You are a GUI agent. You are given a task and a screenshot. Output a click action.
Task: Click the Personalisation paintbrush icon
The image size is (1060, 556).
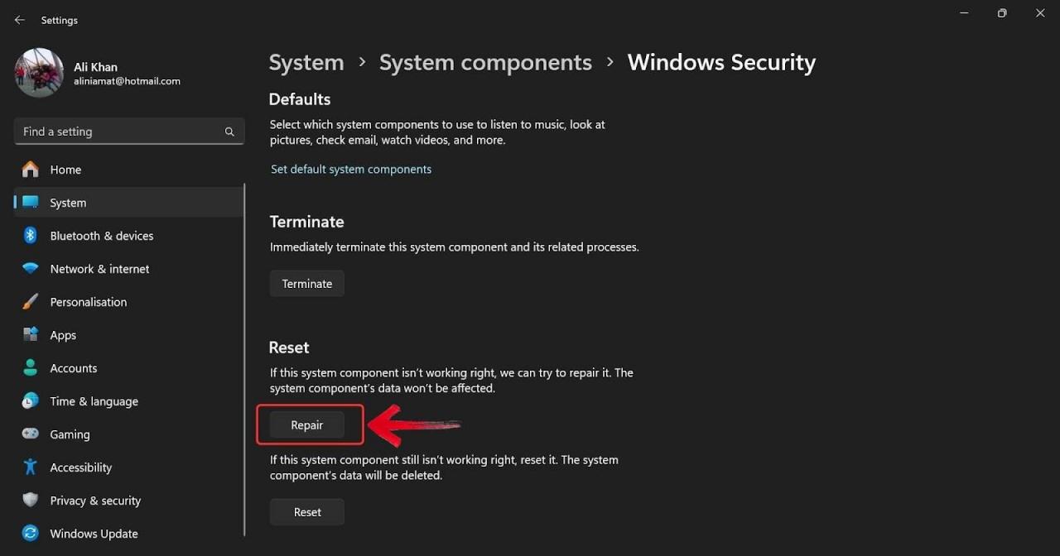click(30, 302)
